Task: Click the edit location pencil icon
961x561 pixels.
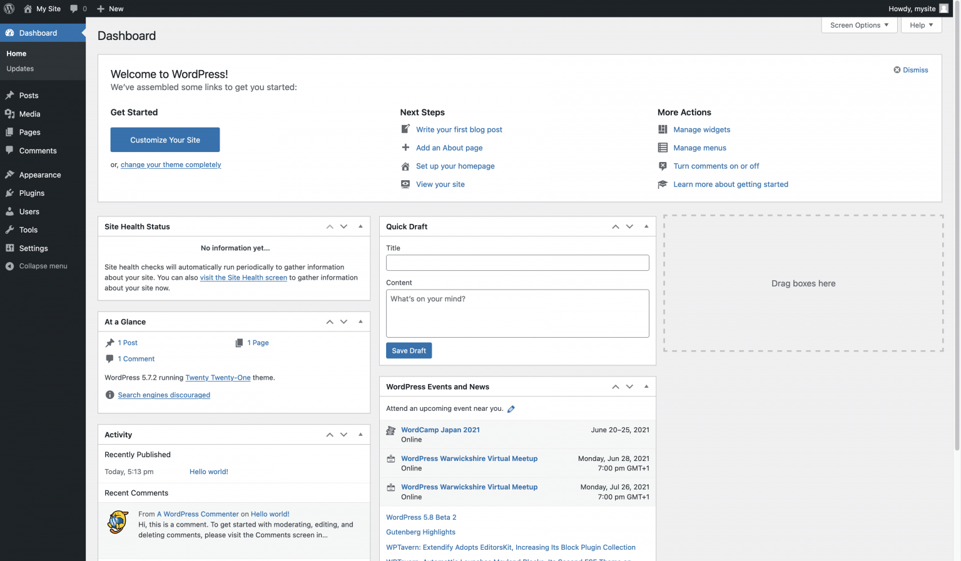Action: [511, 409]
